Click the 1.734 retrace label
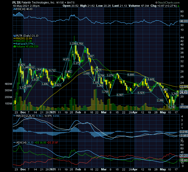Screen dimensions: 188x172 23,88
